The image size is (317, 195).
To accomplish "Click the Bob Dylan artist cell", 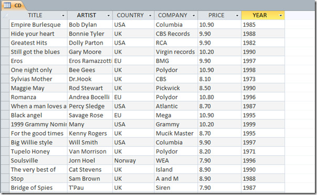I will click(90, 25).
